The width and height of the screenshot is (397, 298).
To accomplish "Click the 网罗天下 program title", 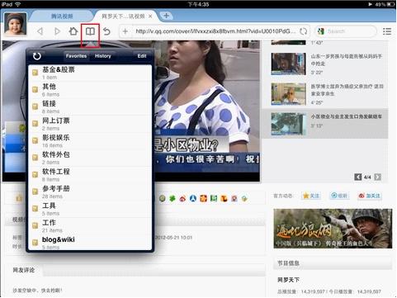I will coord(288,280).
